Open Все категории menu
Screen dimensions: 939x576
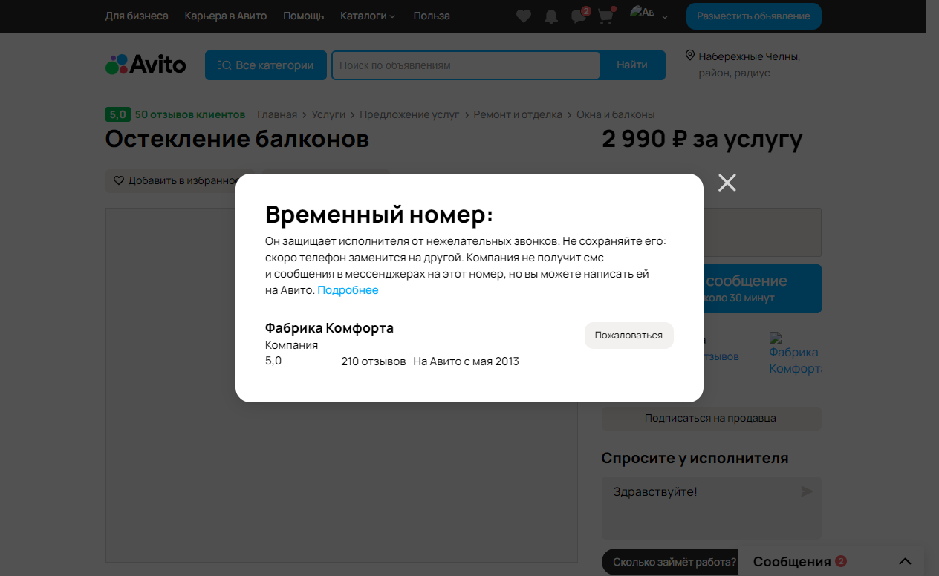(x=266, y=65)
